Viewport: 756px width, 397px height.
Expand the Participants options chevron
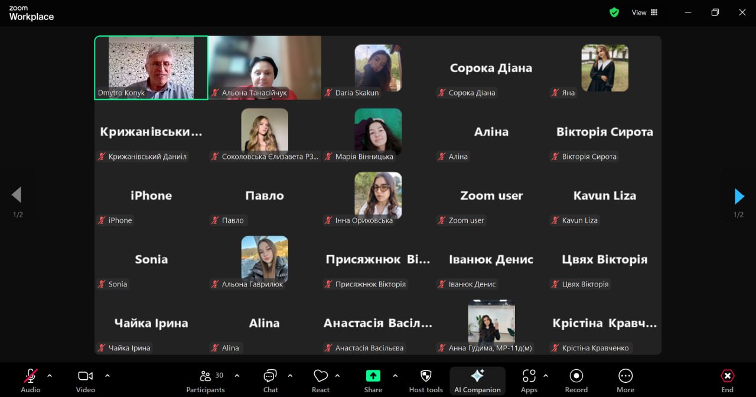tap(237, 376)
